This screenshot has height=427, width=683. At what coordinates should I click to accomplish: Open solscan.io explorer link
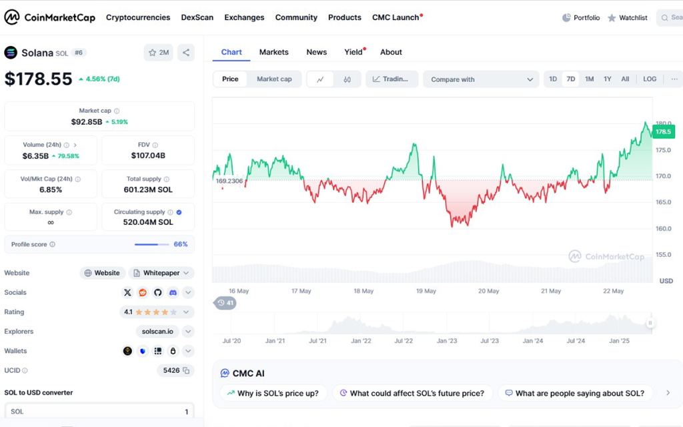(157, 332)
